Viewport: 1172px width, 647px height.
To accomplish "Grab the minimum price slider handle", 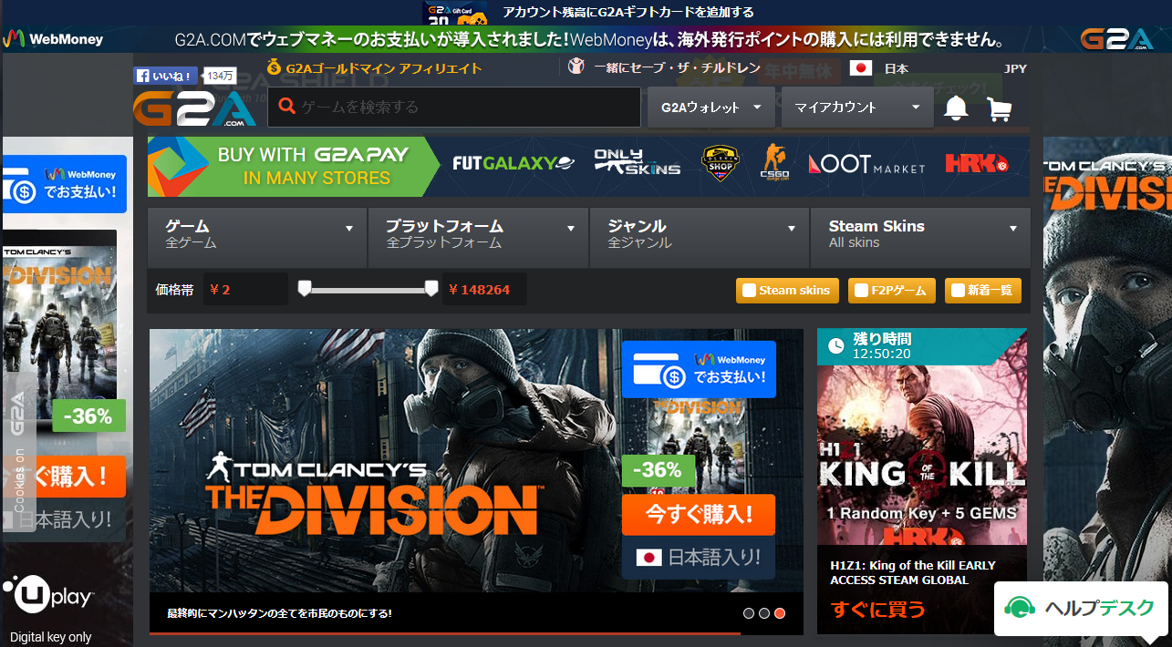I will click(305, 289).
